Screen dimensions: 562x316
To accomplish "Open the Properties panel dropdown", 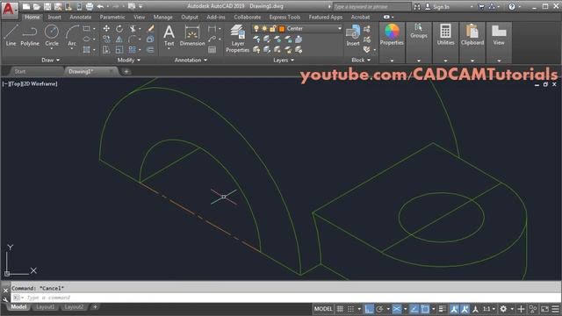I will (x=392, y=61).
